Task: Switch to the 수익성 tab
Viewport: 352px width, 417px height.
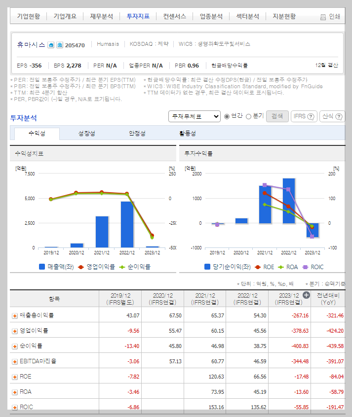Action: pyautogui.click(x=37, y=133)
